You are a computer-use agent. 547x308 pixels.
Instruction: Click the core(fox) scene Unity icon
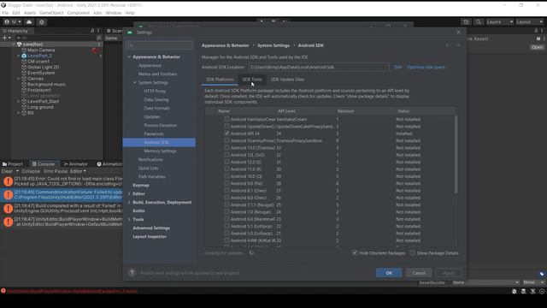point(19,44)
